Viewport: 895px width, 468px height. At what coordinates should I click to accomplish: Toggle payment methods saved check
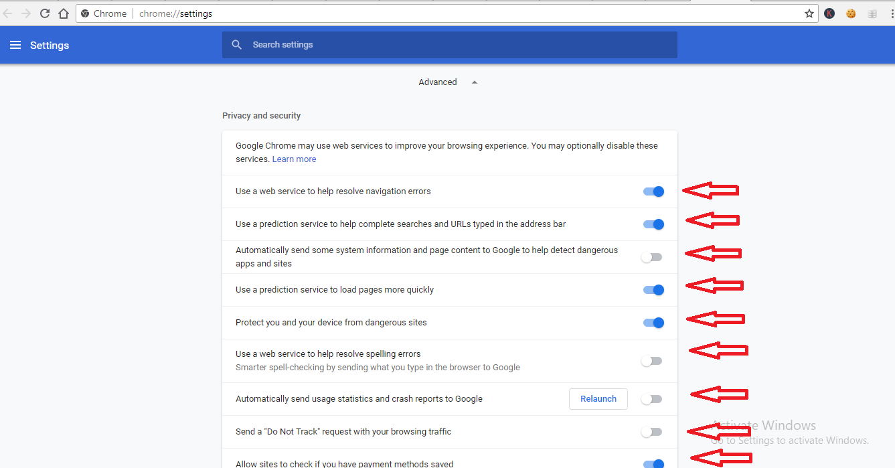click(653, 464)
